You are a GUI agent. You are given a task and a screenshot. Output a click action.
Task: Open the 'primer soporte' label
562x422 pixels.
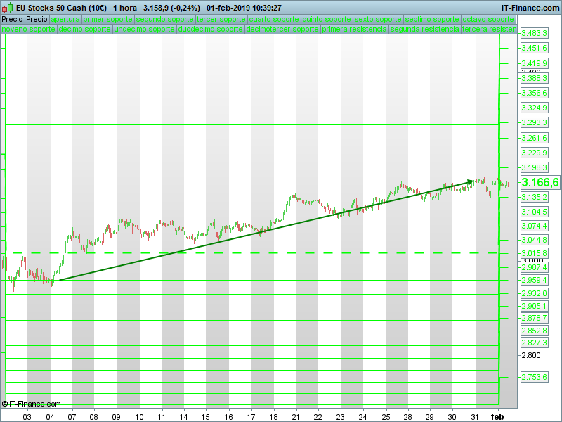107,19
